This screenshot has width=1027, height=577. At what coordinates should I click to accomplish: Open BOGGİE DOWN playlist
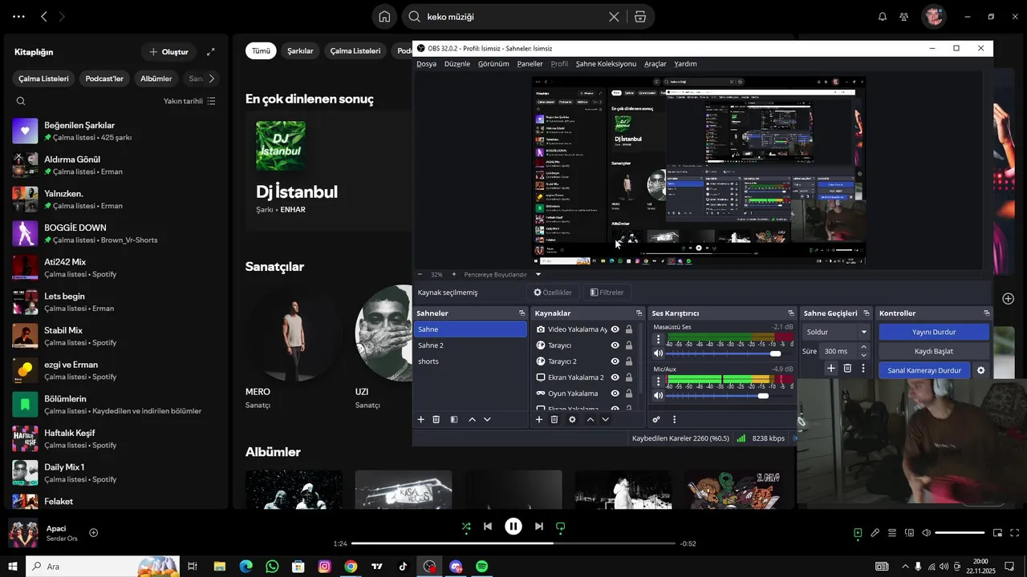pos(116,233)
